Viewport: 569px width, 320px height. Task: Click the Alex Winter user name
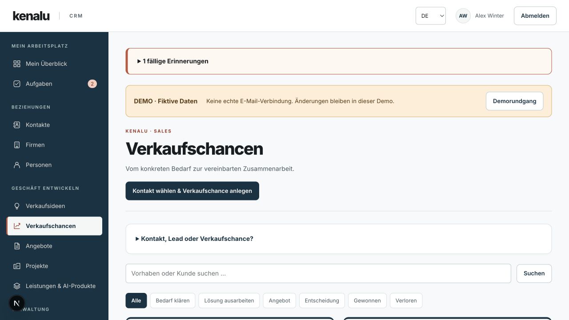click(x=489, y=16)
